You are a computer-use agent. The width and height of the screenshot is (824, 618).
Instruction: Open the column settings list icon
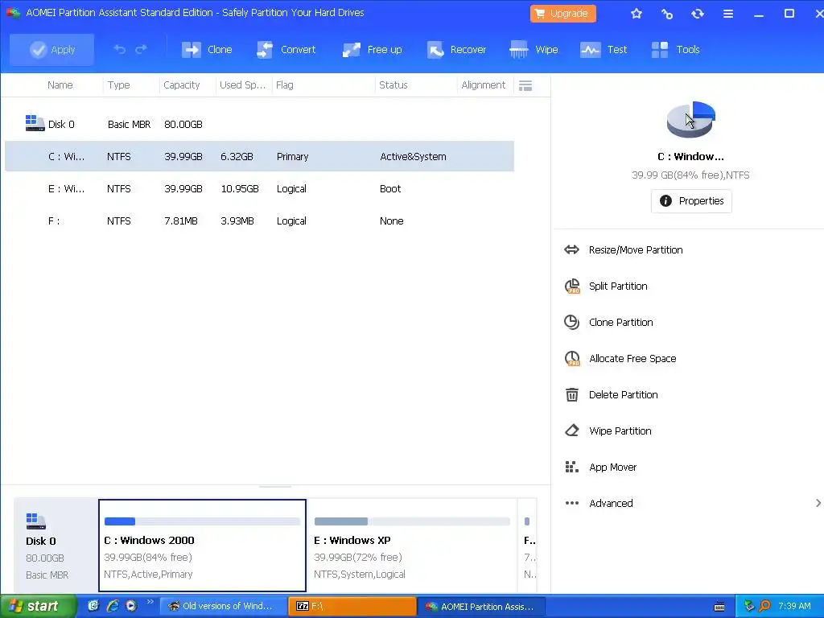pos(525,85)
